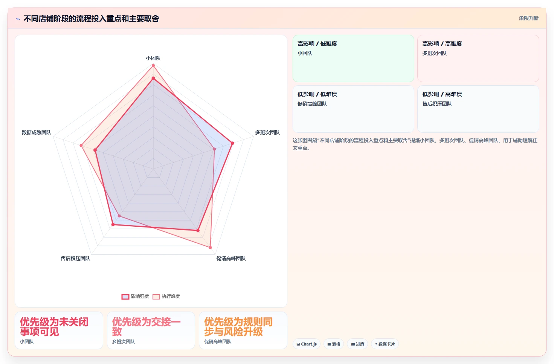The image size is (554, 364).
Task: Click the 象限判断 tag in the header
Action: (x=528, y=18)
